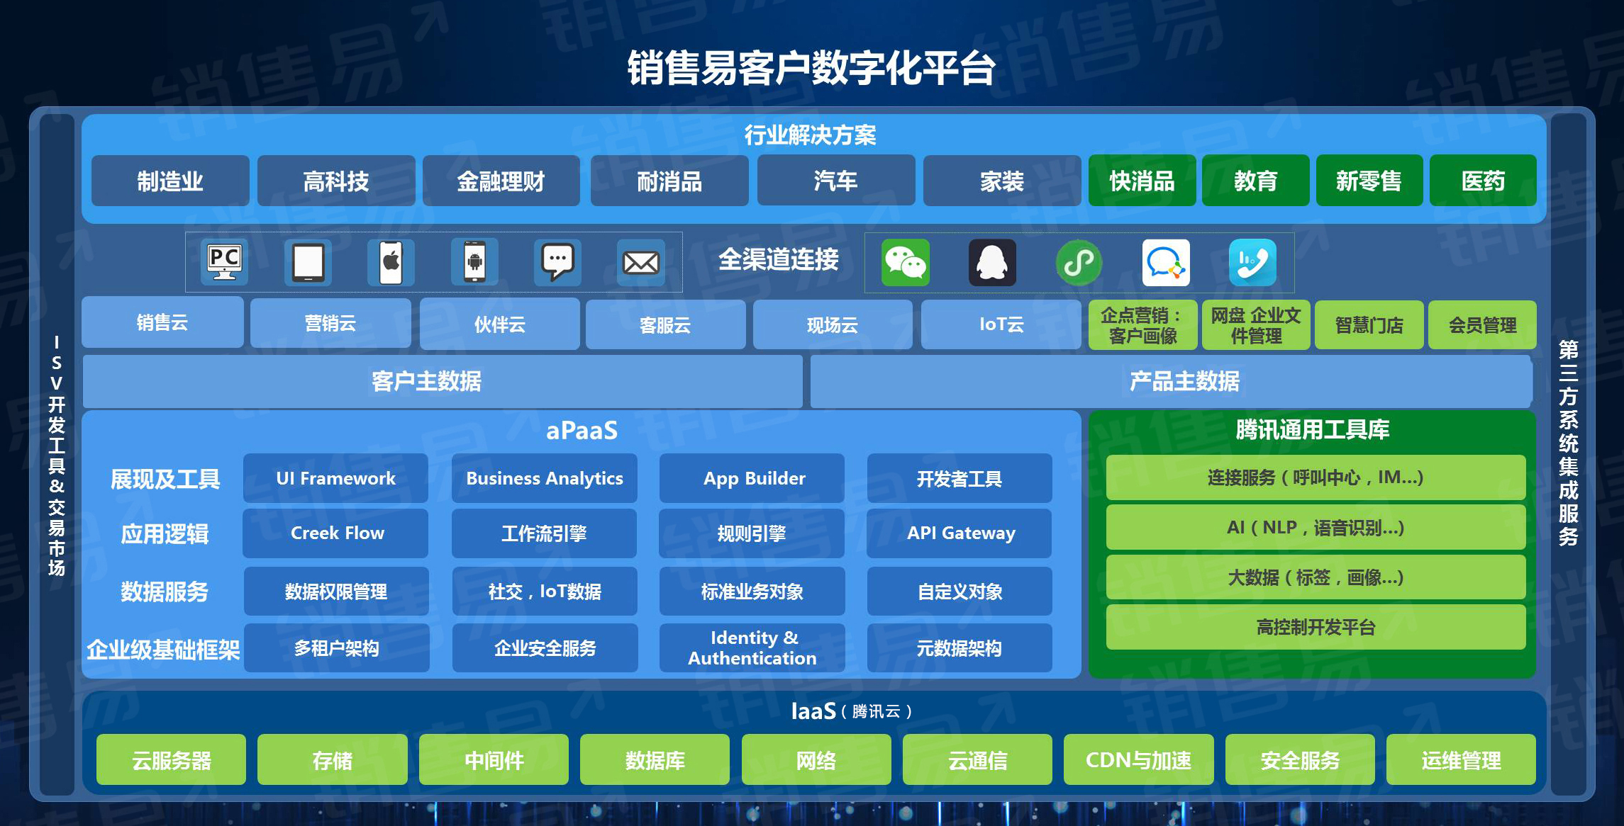Click the email envelope icon
The width and height of the screenshot is (1624, 826).
click(x=640, y=263)
